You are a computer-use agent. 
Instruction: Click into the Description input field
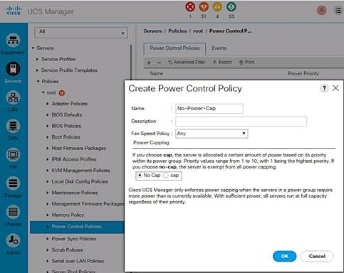[x=241, y=121]
